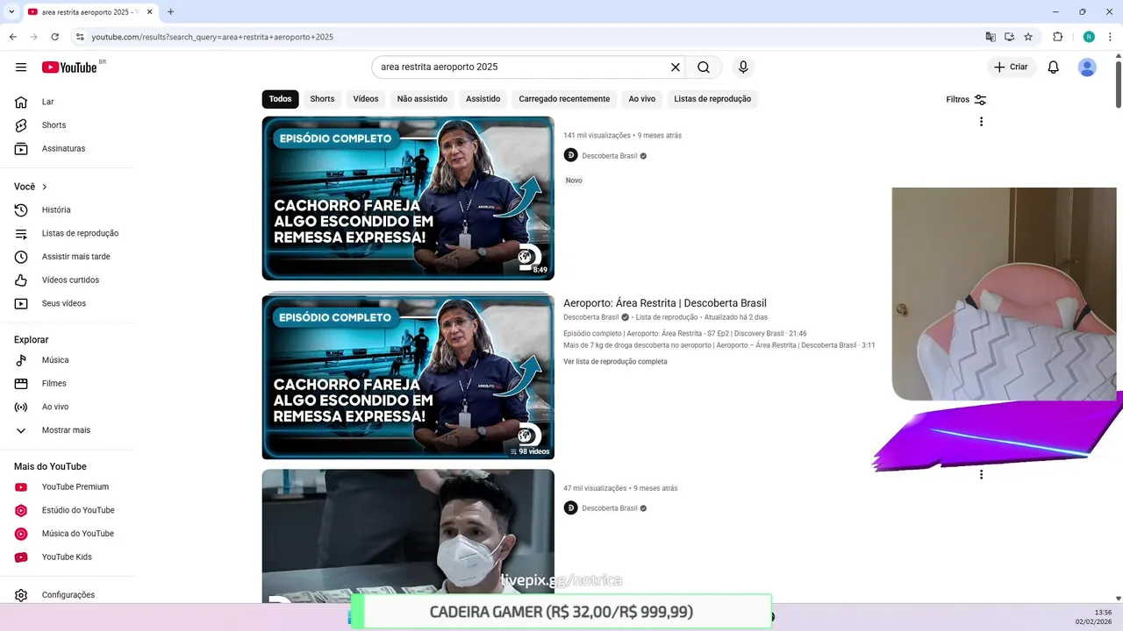Image resolution: width=1123 pixels, height=631 pixels.
Task: Open the 98 vídeos playlist thumbnail
Action: tap(408, 377)
